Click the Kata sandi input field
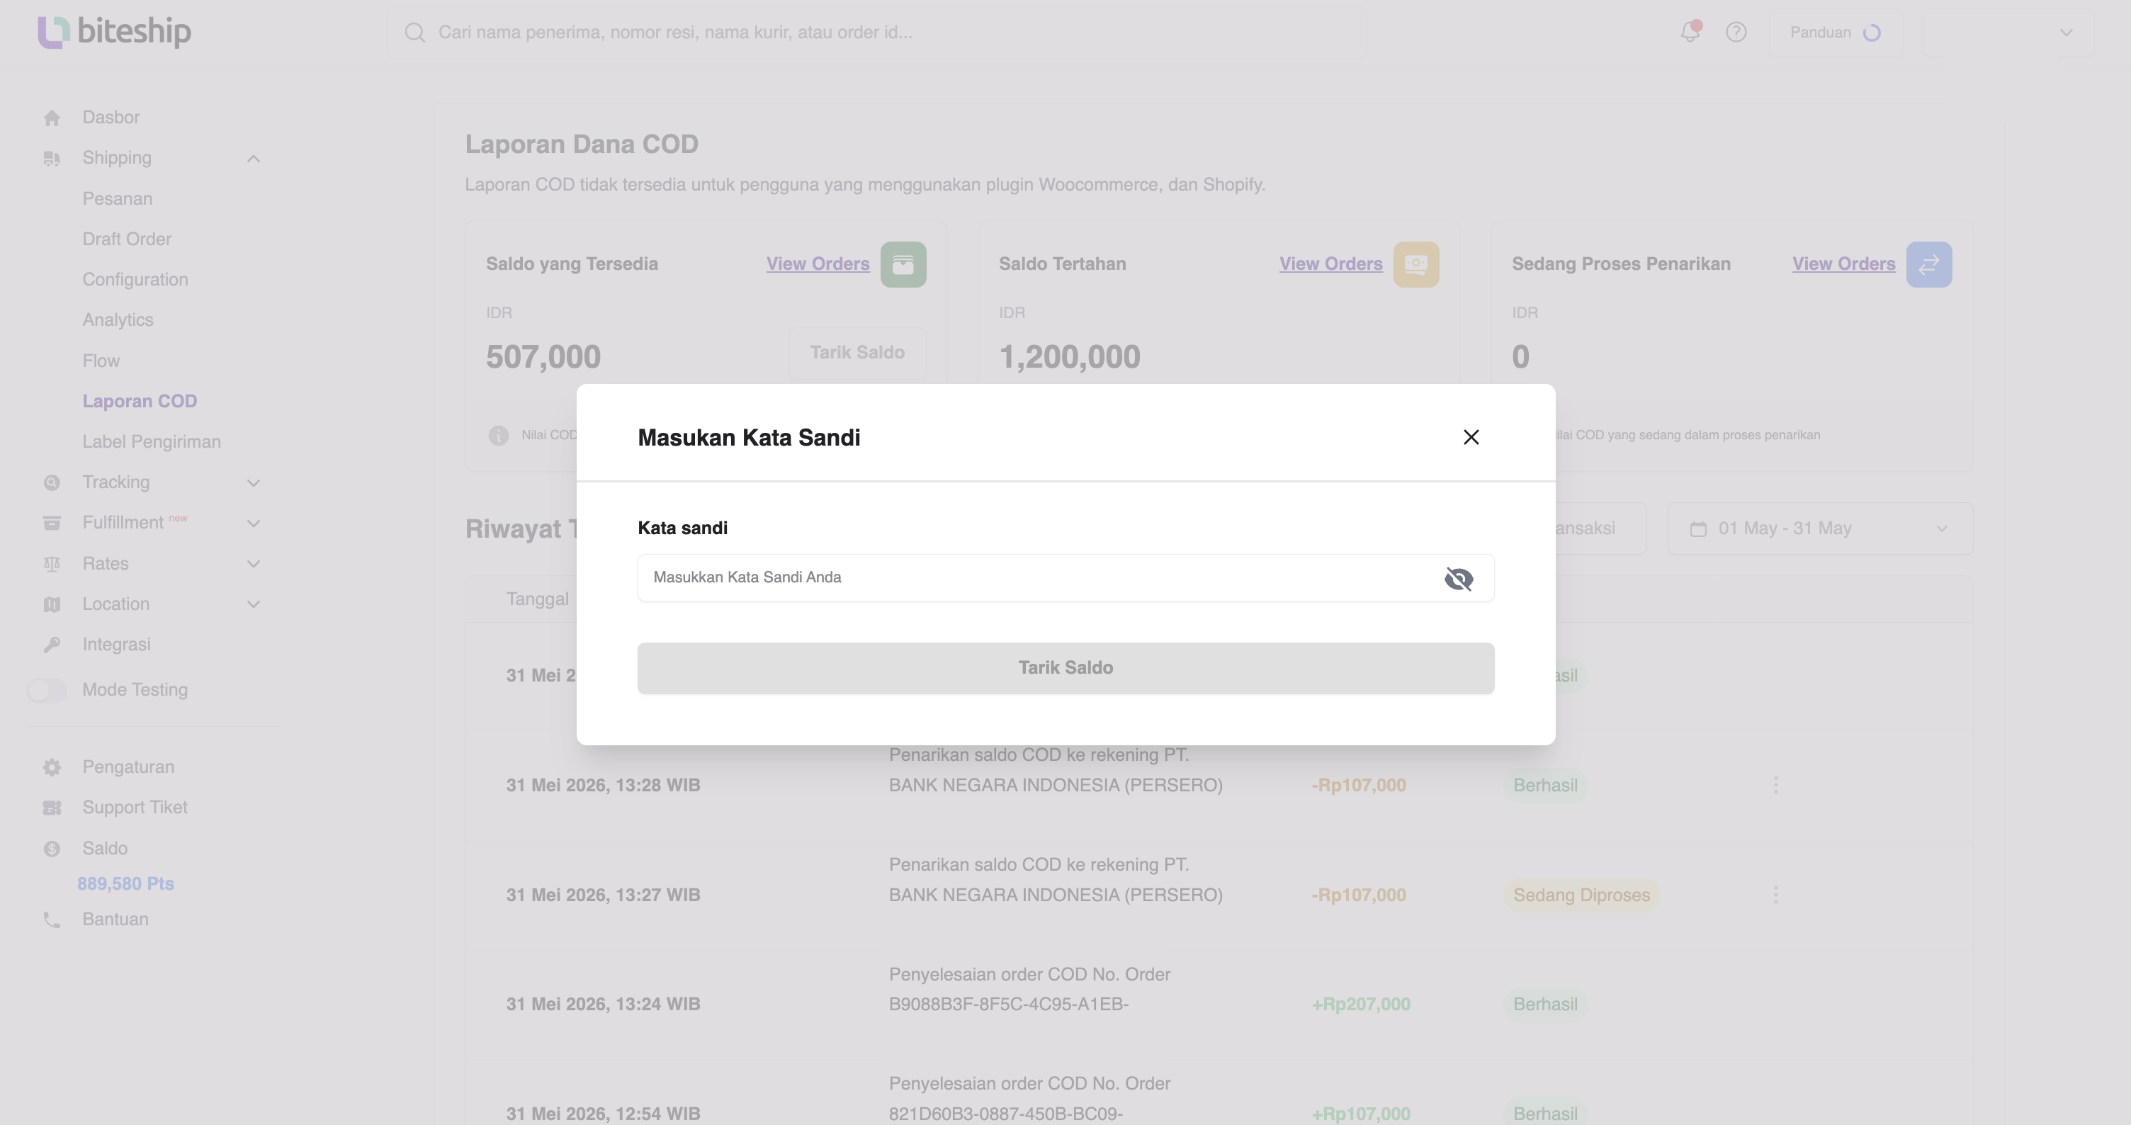2131x1125 pixels. coord(1065,577)
